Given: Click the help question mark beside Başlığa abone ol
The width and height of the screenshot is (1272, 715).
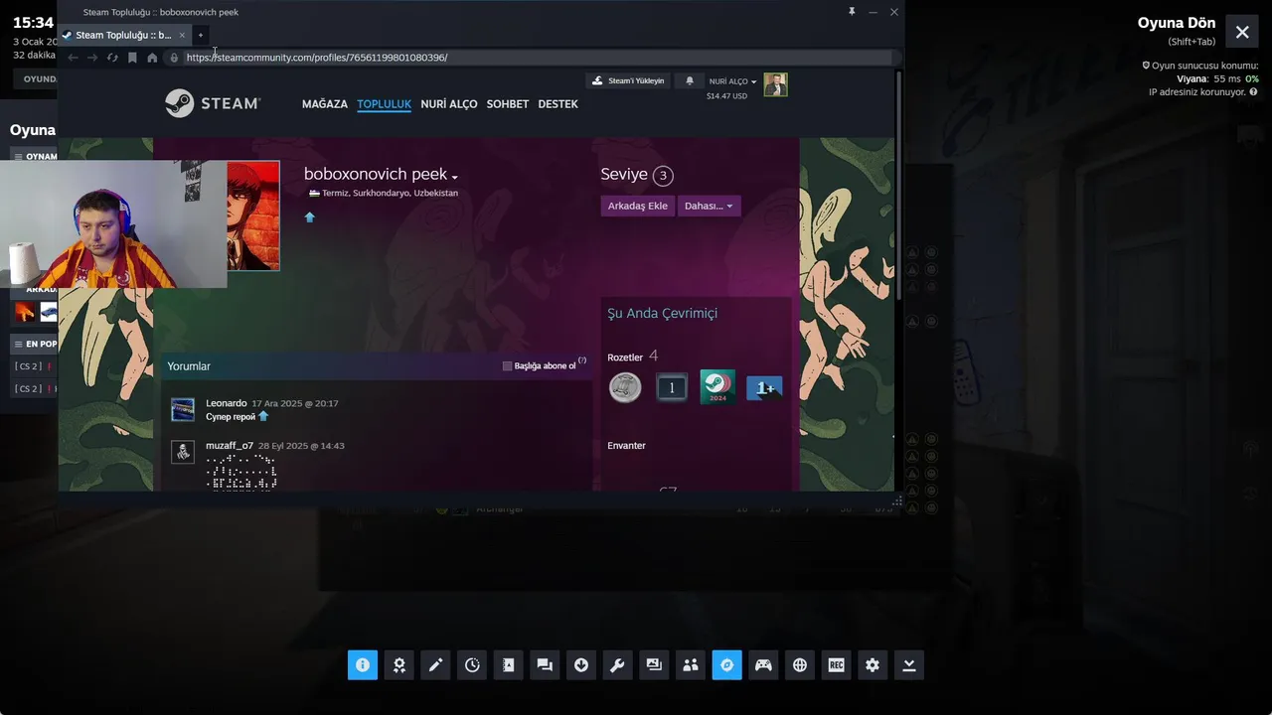Looking at the screenshot, I should click(582, 361).
